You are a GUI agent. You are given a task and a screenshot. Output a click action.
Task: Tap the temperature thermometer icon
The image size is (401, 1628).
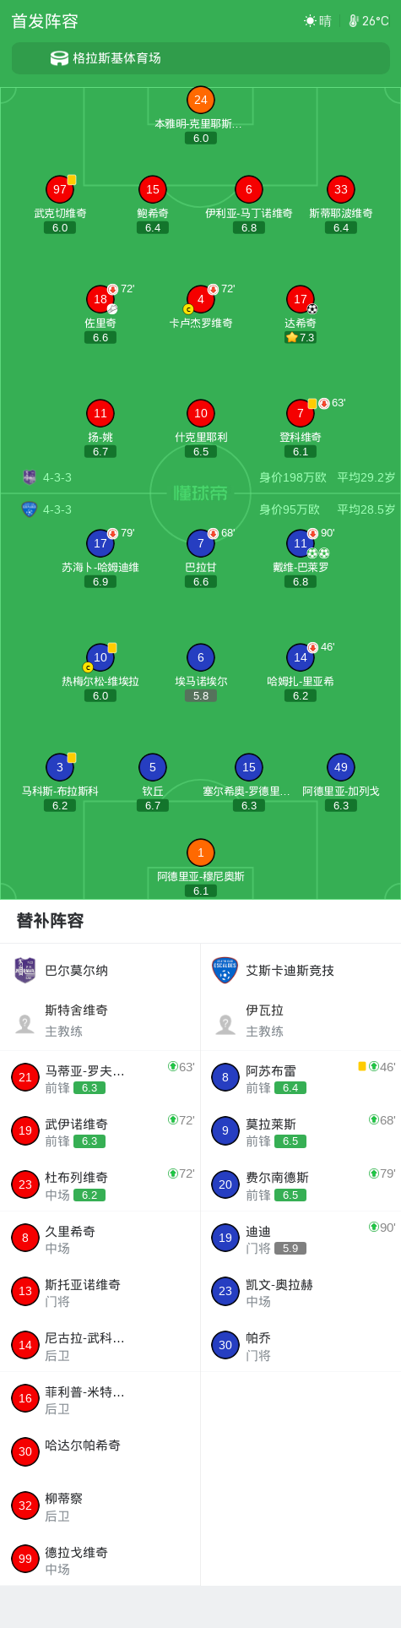tap(354, 21)
